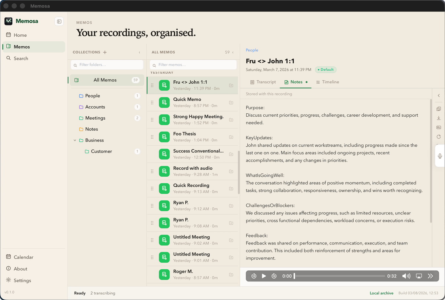Follow the People breadcrumb link
The image size is (445, 300).
tap(252, 50)
